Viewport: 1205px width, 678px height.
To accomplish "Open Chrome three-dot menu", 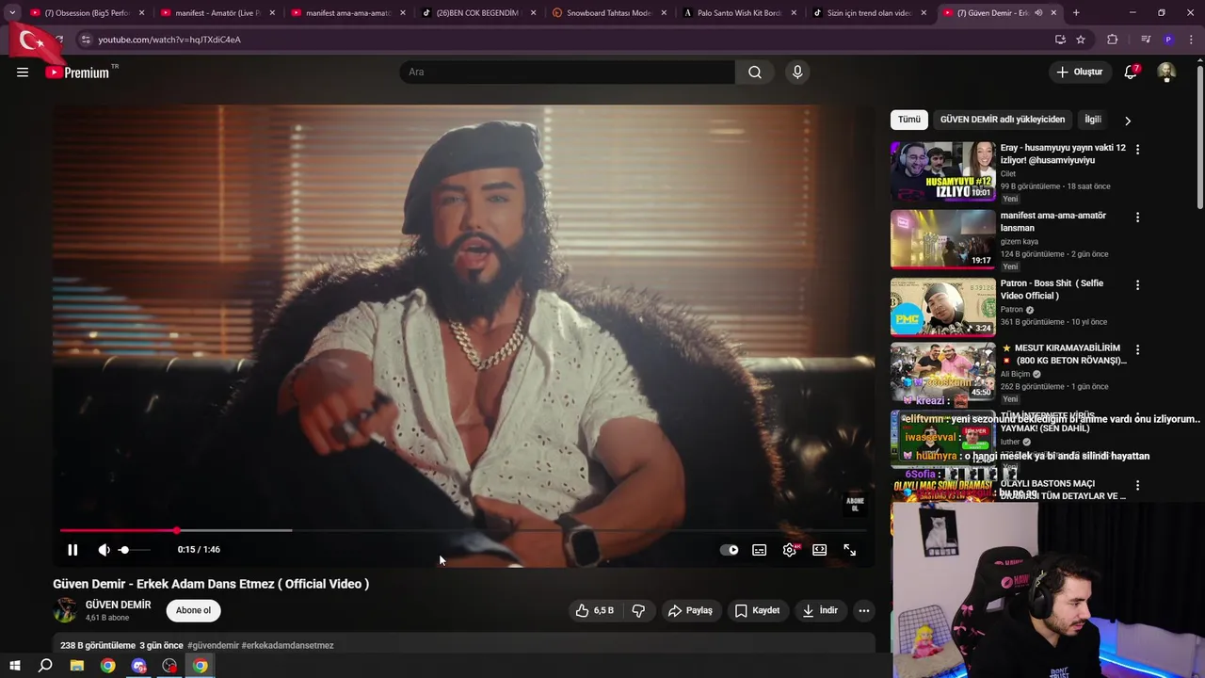I will tap(1190, 40).
